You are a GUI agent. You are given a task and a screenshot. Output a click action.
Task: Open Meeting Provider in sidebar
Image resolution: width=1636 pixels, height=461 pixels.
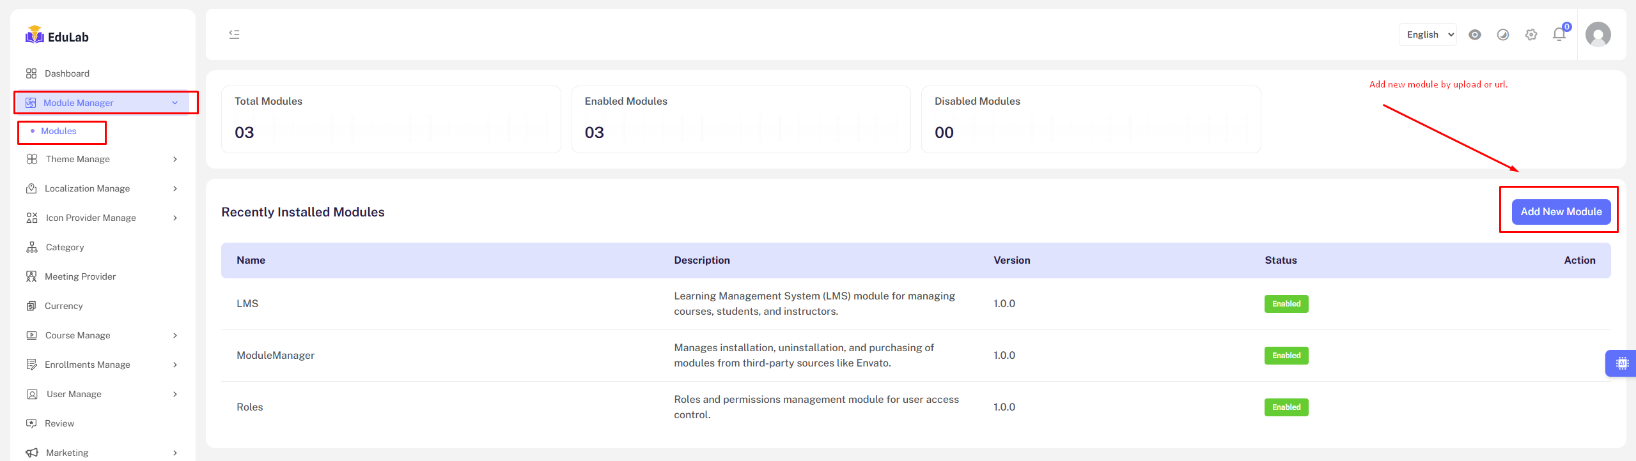80,276
